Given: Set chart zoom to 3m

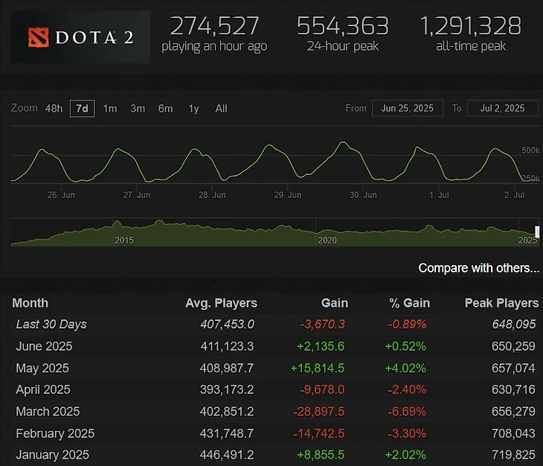Looking at the screenshot, I should tap(138, 109).
